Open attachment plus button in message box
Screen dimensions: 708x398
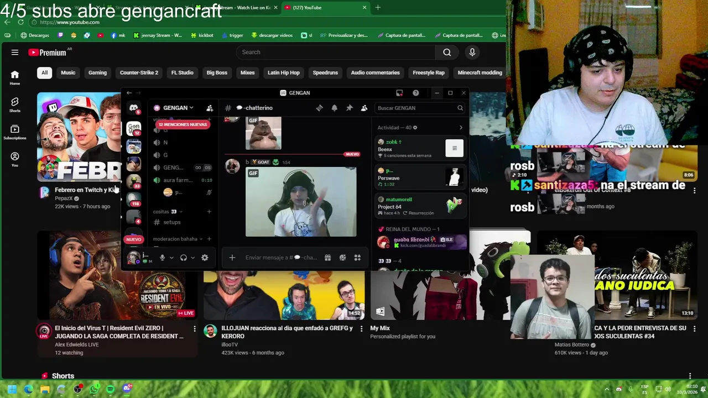pos(232,258)
